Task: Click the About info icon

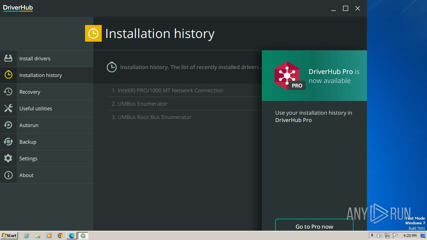Action: coord(8,175)
